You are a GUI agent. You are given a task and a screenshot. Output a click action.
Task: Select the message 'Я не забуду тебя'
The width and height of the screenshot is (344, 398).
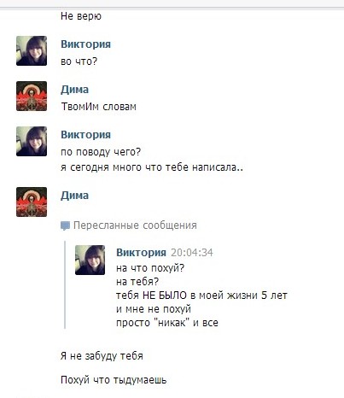point(102,356)
